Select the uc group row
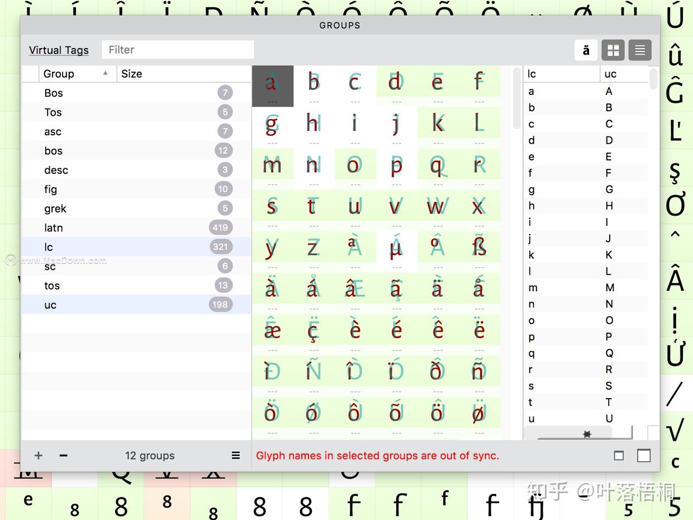Image resolution: width=693 pixels, height=520 pixels. point(136,305)
